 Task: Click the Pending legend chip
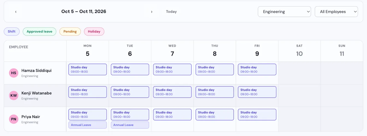tap(70, 31)
